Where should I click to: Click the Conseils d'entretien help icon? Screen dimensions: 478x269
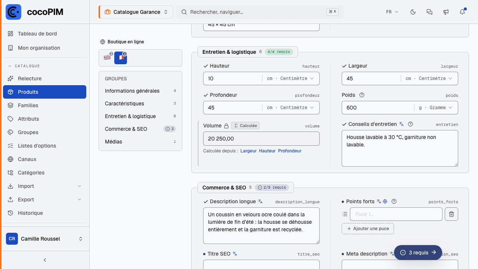click(410, 124)
